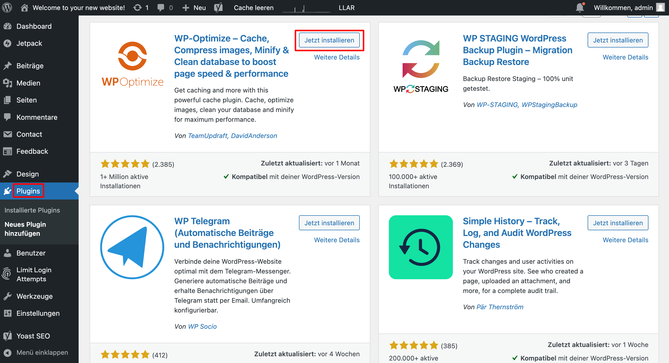Screen dimensions: 669x363
Task: Open Installierte Plugins submenu entry
Action: 32,210
